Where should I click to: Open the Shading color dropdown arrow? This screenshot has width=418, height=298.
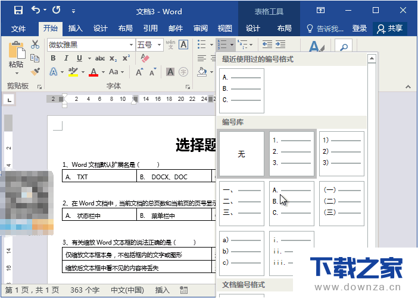pos(211,72)
